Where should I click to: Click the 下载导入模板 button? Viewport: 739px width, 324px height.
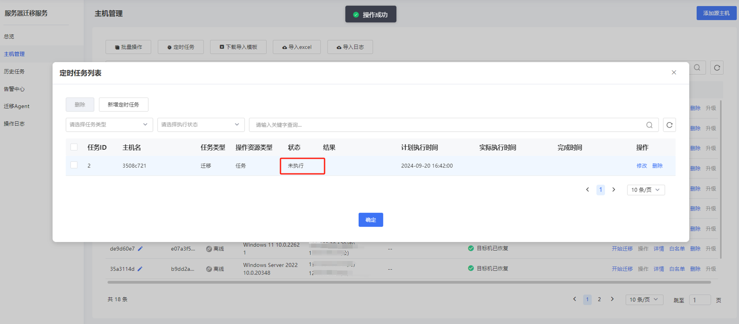238,47
